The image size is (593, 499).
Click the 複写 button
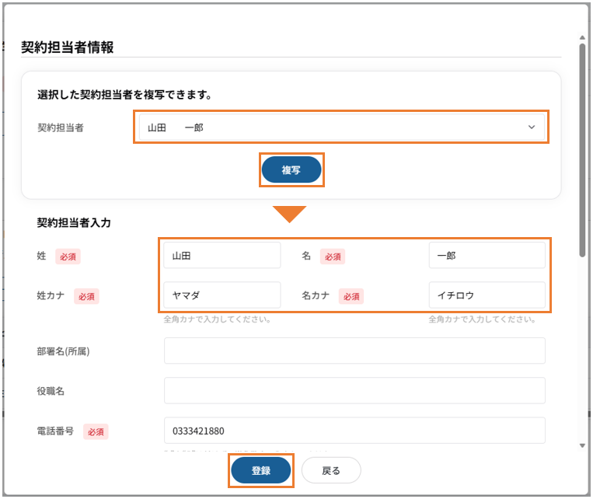click(x=291, y=170)
